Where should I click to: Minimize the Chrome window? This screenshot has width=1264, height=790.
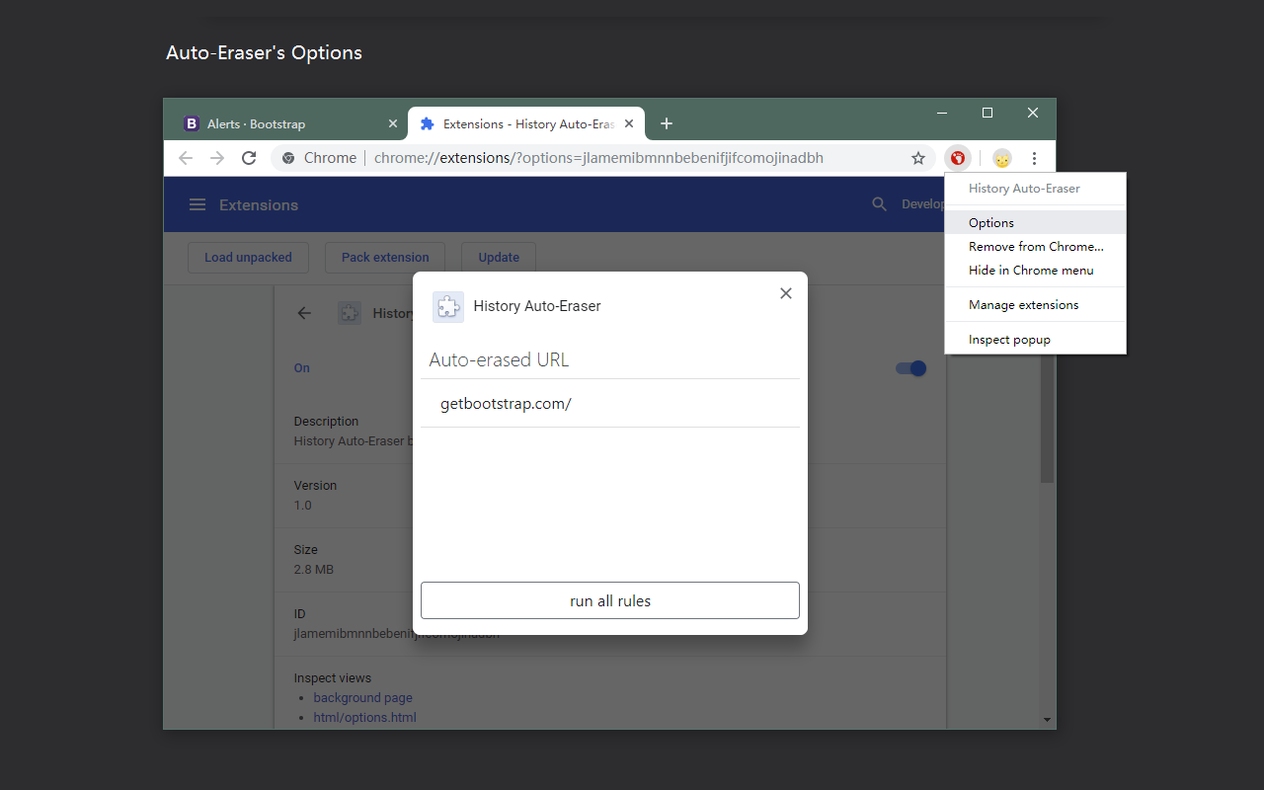point(942,113)
